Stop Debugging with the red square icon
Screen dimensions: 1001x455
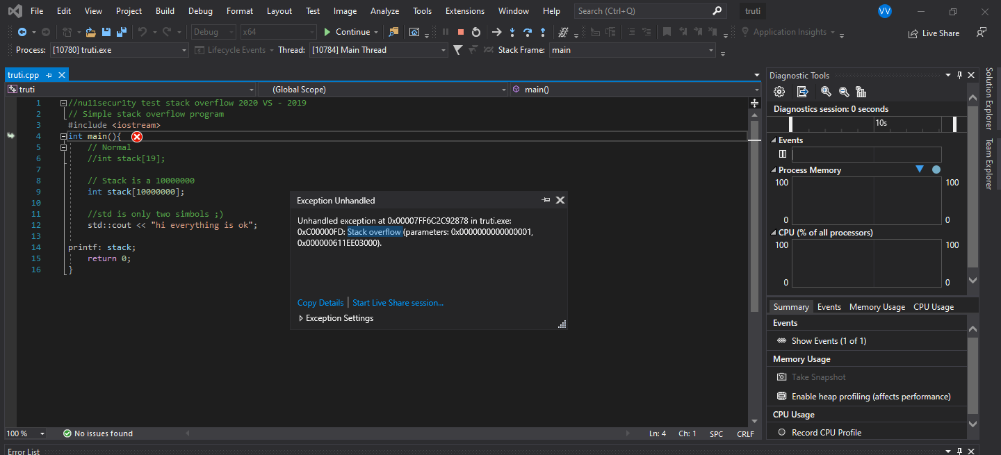click(x=460, y=31)
